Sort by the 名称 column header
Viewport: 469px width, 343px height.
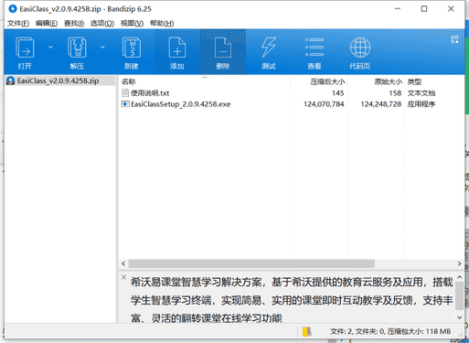(x=204, y=81)
